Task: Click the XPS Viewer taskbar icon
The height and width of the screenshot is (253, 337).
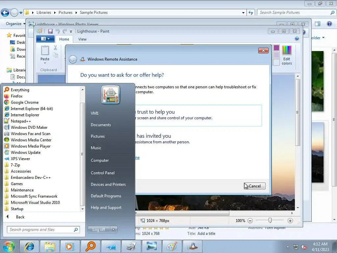Action: pyautogui.click(x=111, y=246)
